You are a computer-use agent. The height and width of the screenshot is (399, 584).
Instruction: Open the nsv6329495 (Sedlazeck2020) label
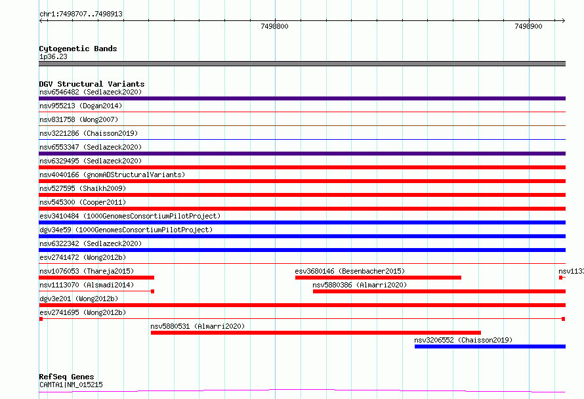click(x=91, y=161)
